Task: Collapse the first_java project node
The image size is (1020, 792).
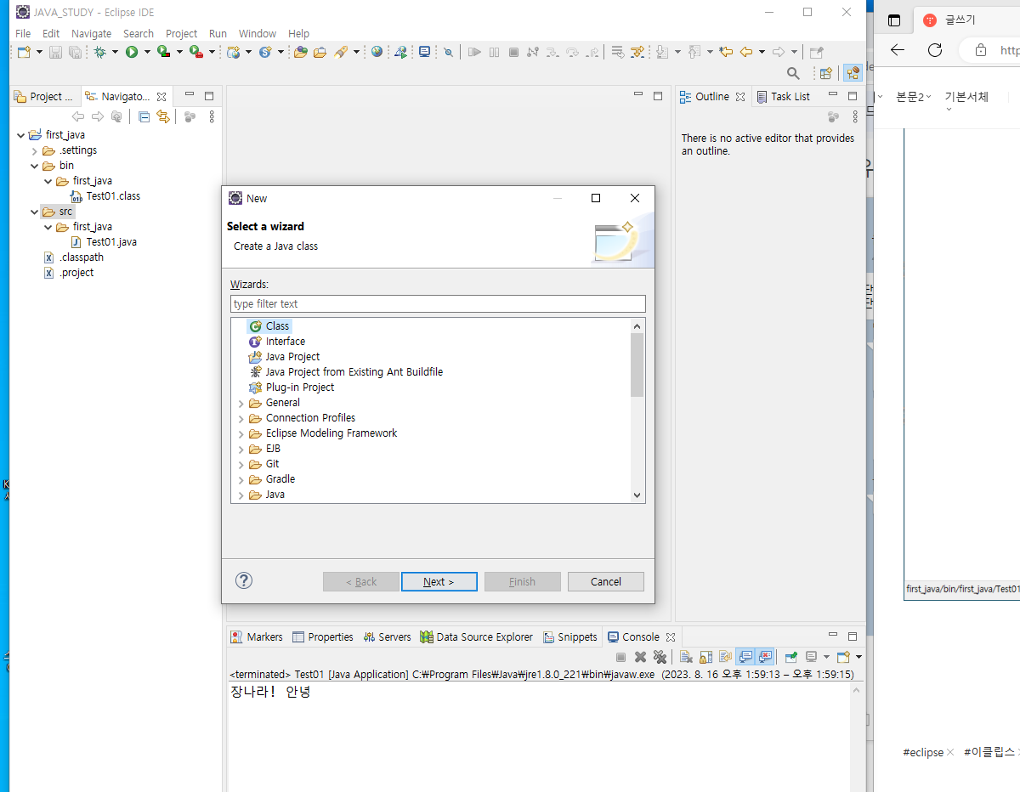Action: 20,135
